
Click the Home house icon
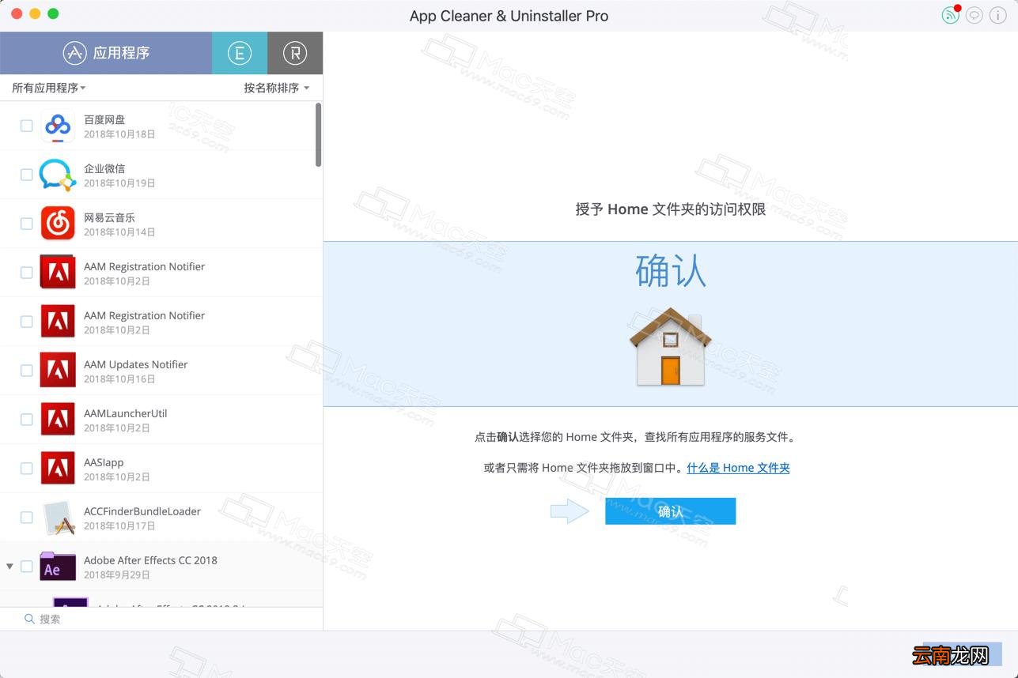[x=670, y=347]
